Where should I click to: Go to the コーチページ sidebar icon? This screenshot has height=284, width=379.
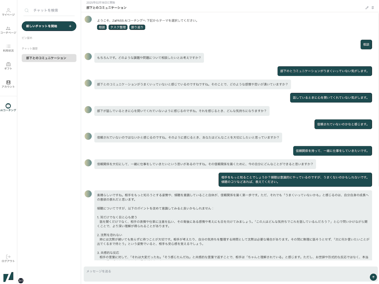8,28
